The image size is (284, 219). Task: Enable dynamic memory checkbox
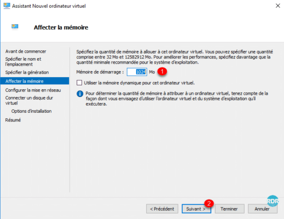[x=79, y=83]
